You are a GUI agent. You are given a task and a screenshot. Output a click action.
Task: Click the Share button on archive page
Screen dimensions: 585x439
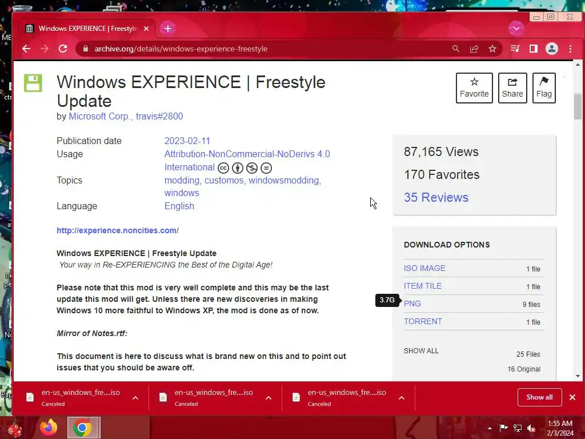coord(512,88)
